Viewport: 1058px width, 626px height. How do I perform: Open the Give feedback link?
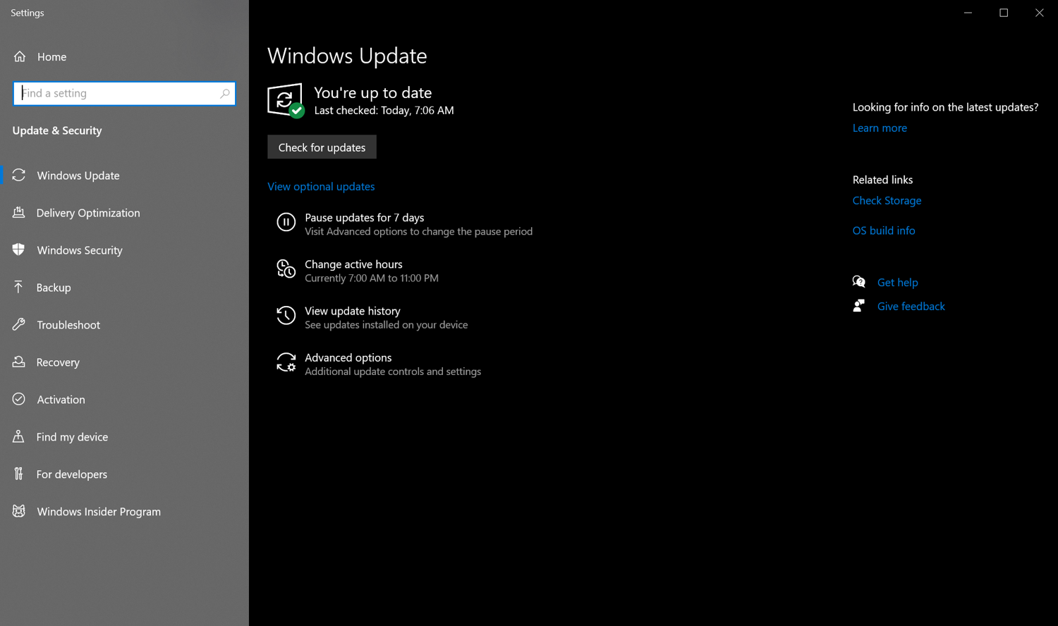[911, 306]
